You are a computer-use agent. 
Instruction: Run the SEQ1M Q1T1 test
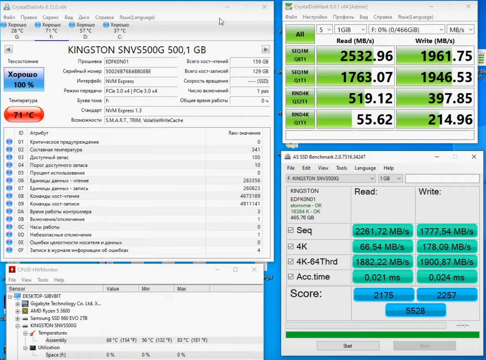(300, 76)
